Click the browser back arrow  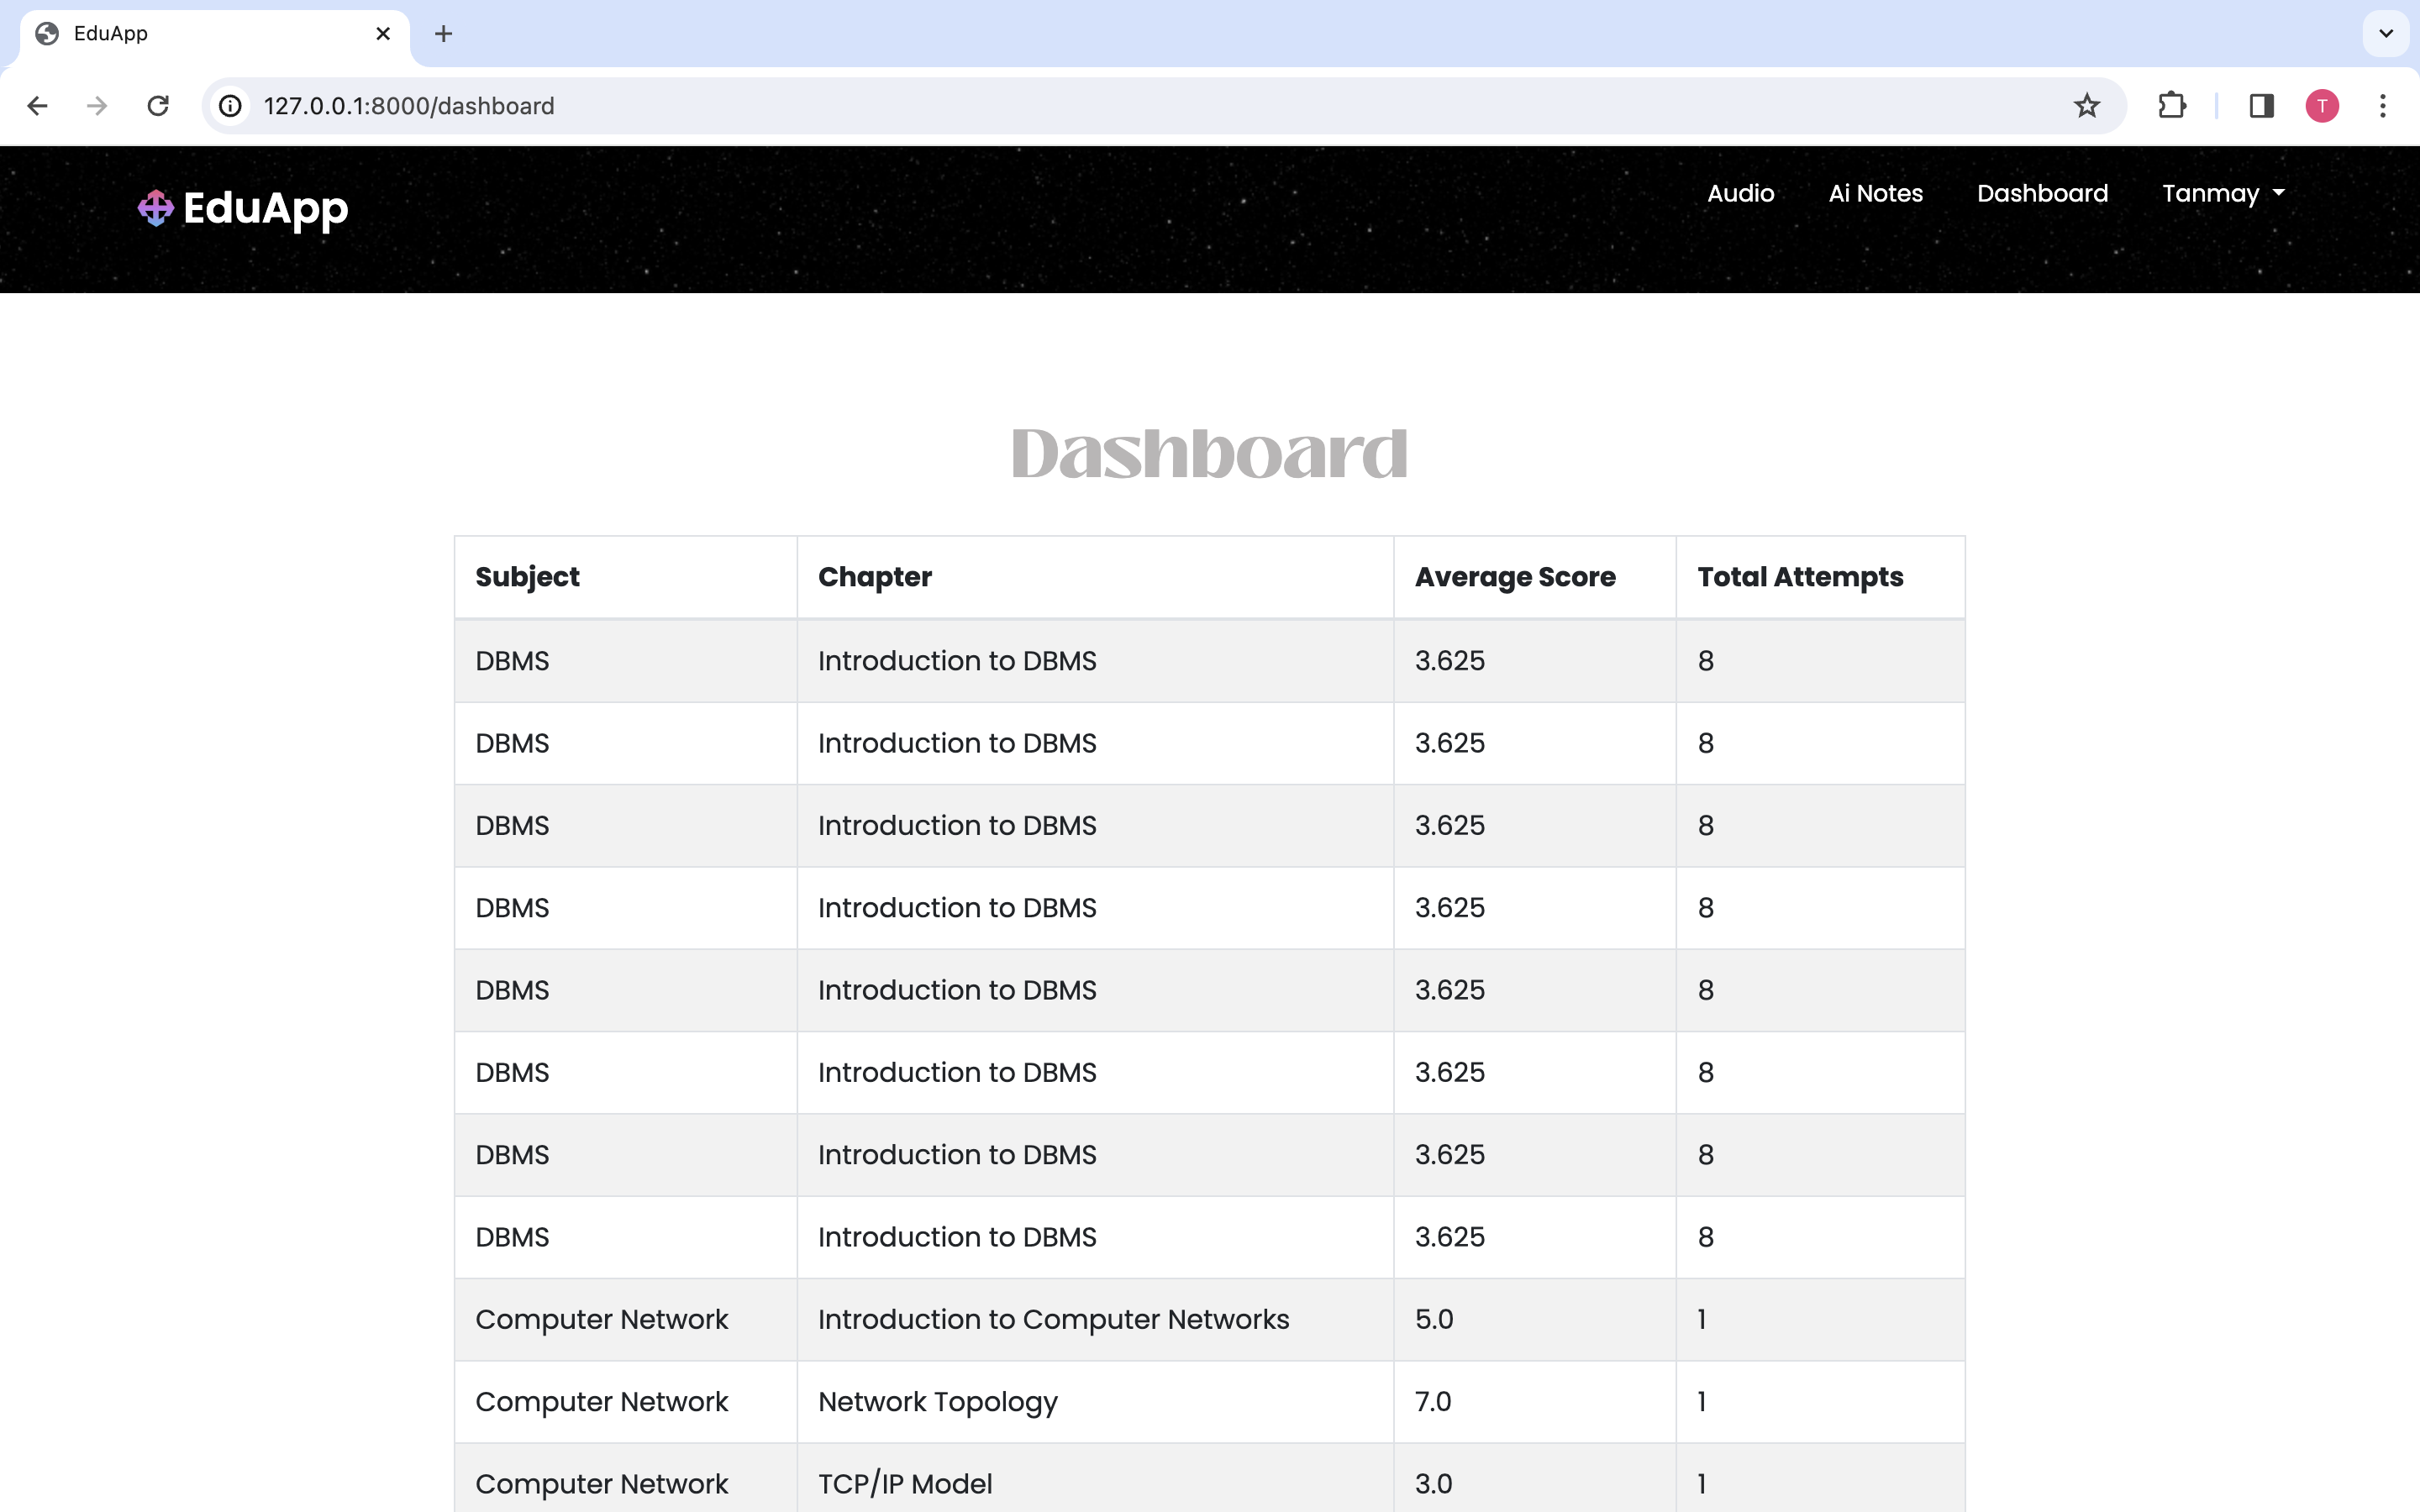click(38, 106)
